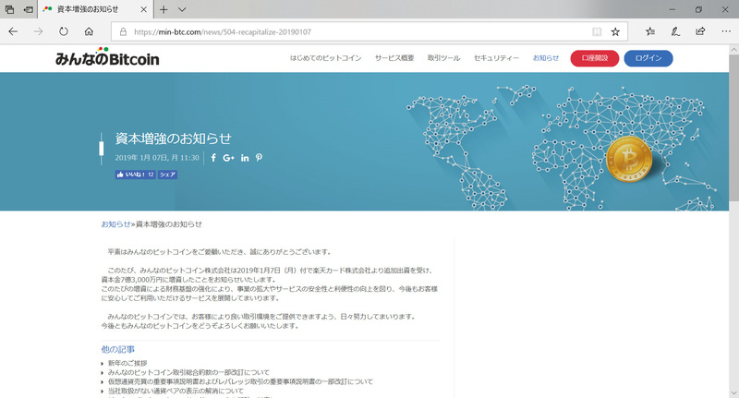This screenshot has height=398, width=739.
Task: Click the scrollbar down arrow
Action: (733, 392)
